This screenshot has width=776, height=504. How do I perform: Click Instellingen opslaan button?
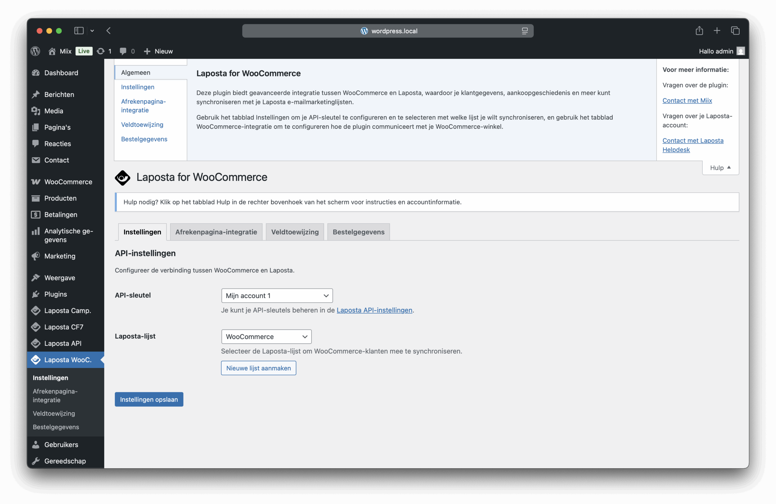[149, 399]
